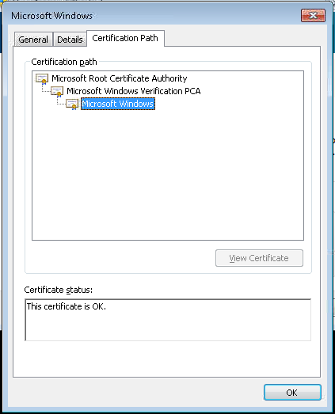Switch to the General tab
Image resolution: width=335 pixels, height=414 pixels.
(x=33, y=40)
